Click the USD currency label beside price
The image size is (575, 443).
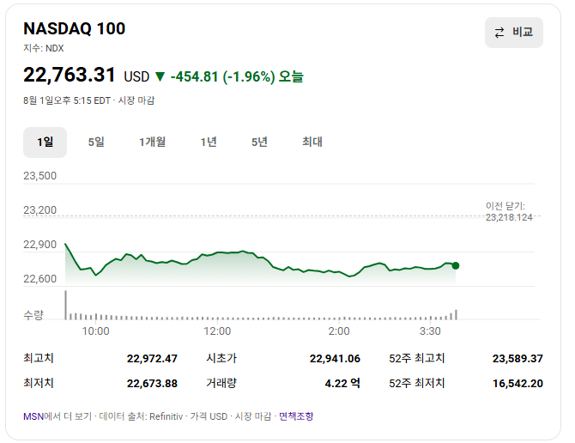(136, 77)
